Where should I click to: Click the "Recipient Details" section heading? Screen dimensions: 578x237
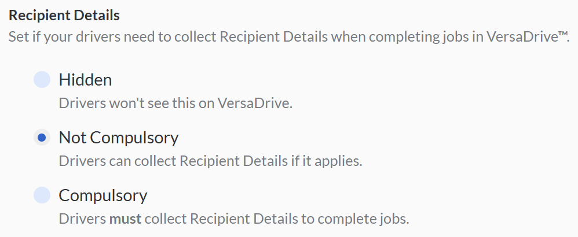tap(64, 15)
